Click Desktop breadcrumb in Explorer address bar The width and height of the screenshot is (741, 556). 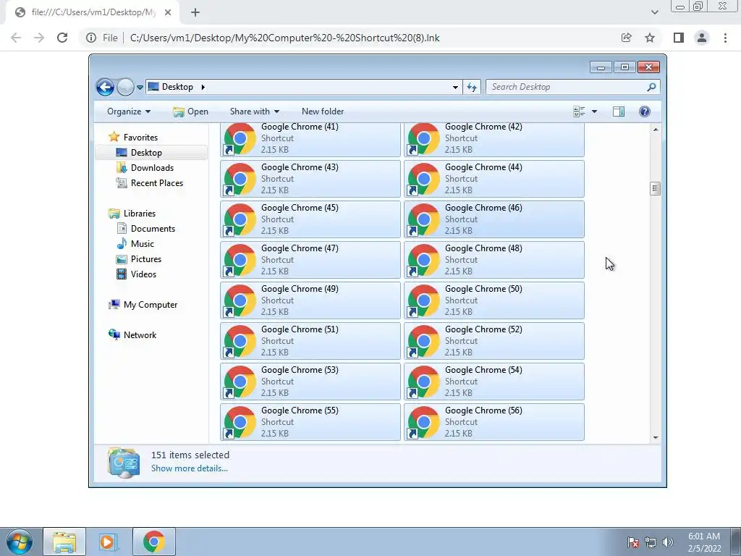(x=177, y=87)
